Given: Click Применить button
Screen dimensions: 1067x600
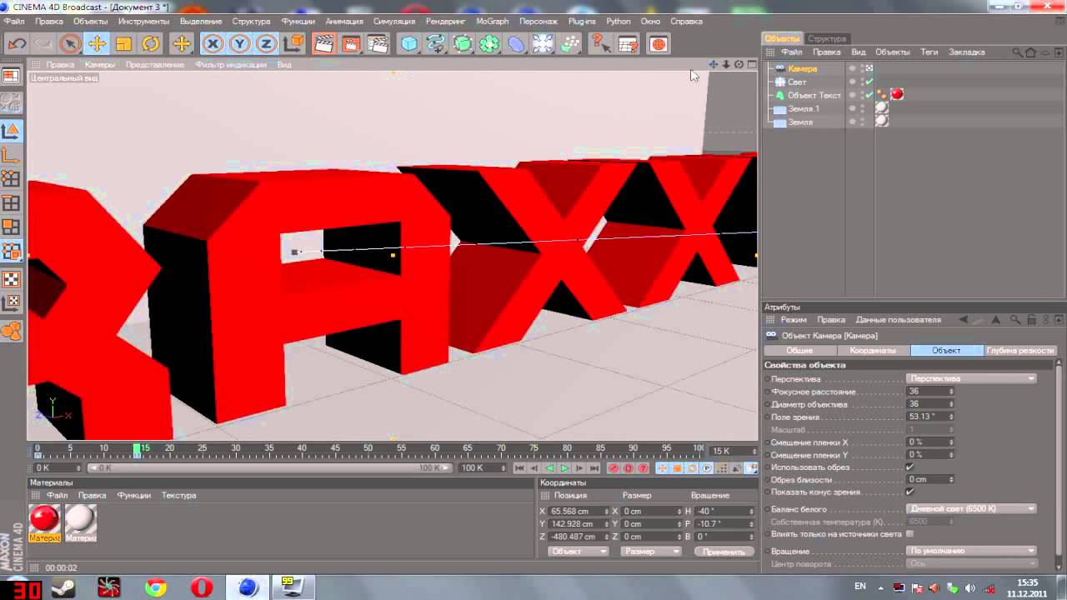Looking at the screenshot, I should (724, 552).
